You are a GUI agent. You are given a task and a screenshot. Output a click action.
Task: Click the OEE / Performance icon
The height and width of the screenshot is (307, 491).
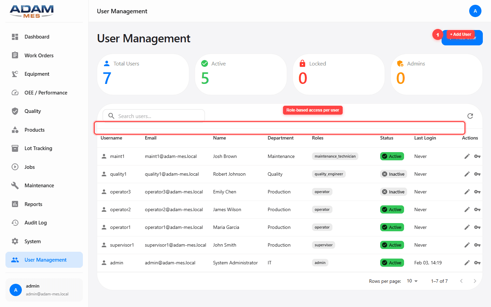point(15,92)
